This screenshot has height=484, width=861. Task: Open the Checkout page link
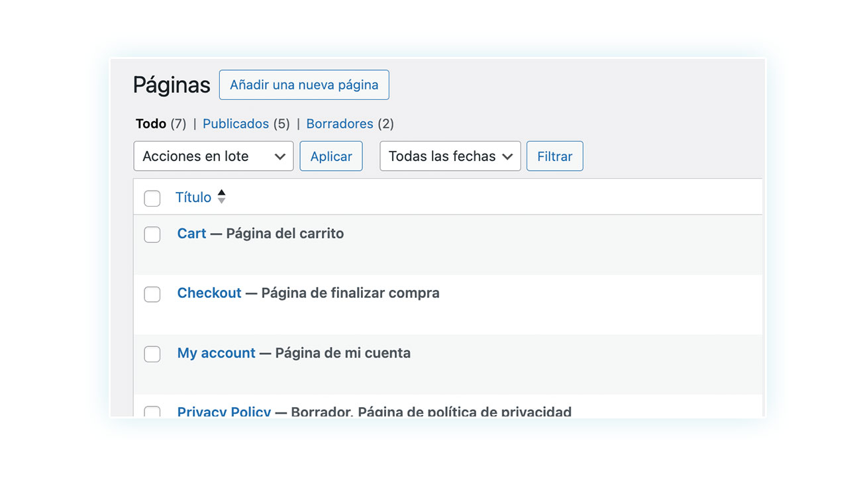click(209, 293)
